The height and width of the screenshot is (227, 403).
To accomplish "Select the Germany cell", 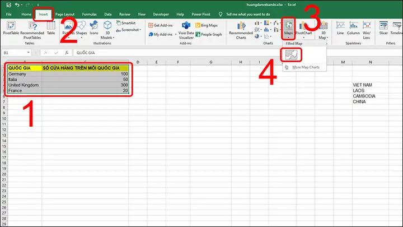I will tap(25, 74).
